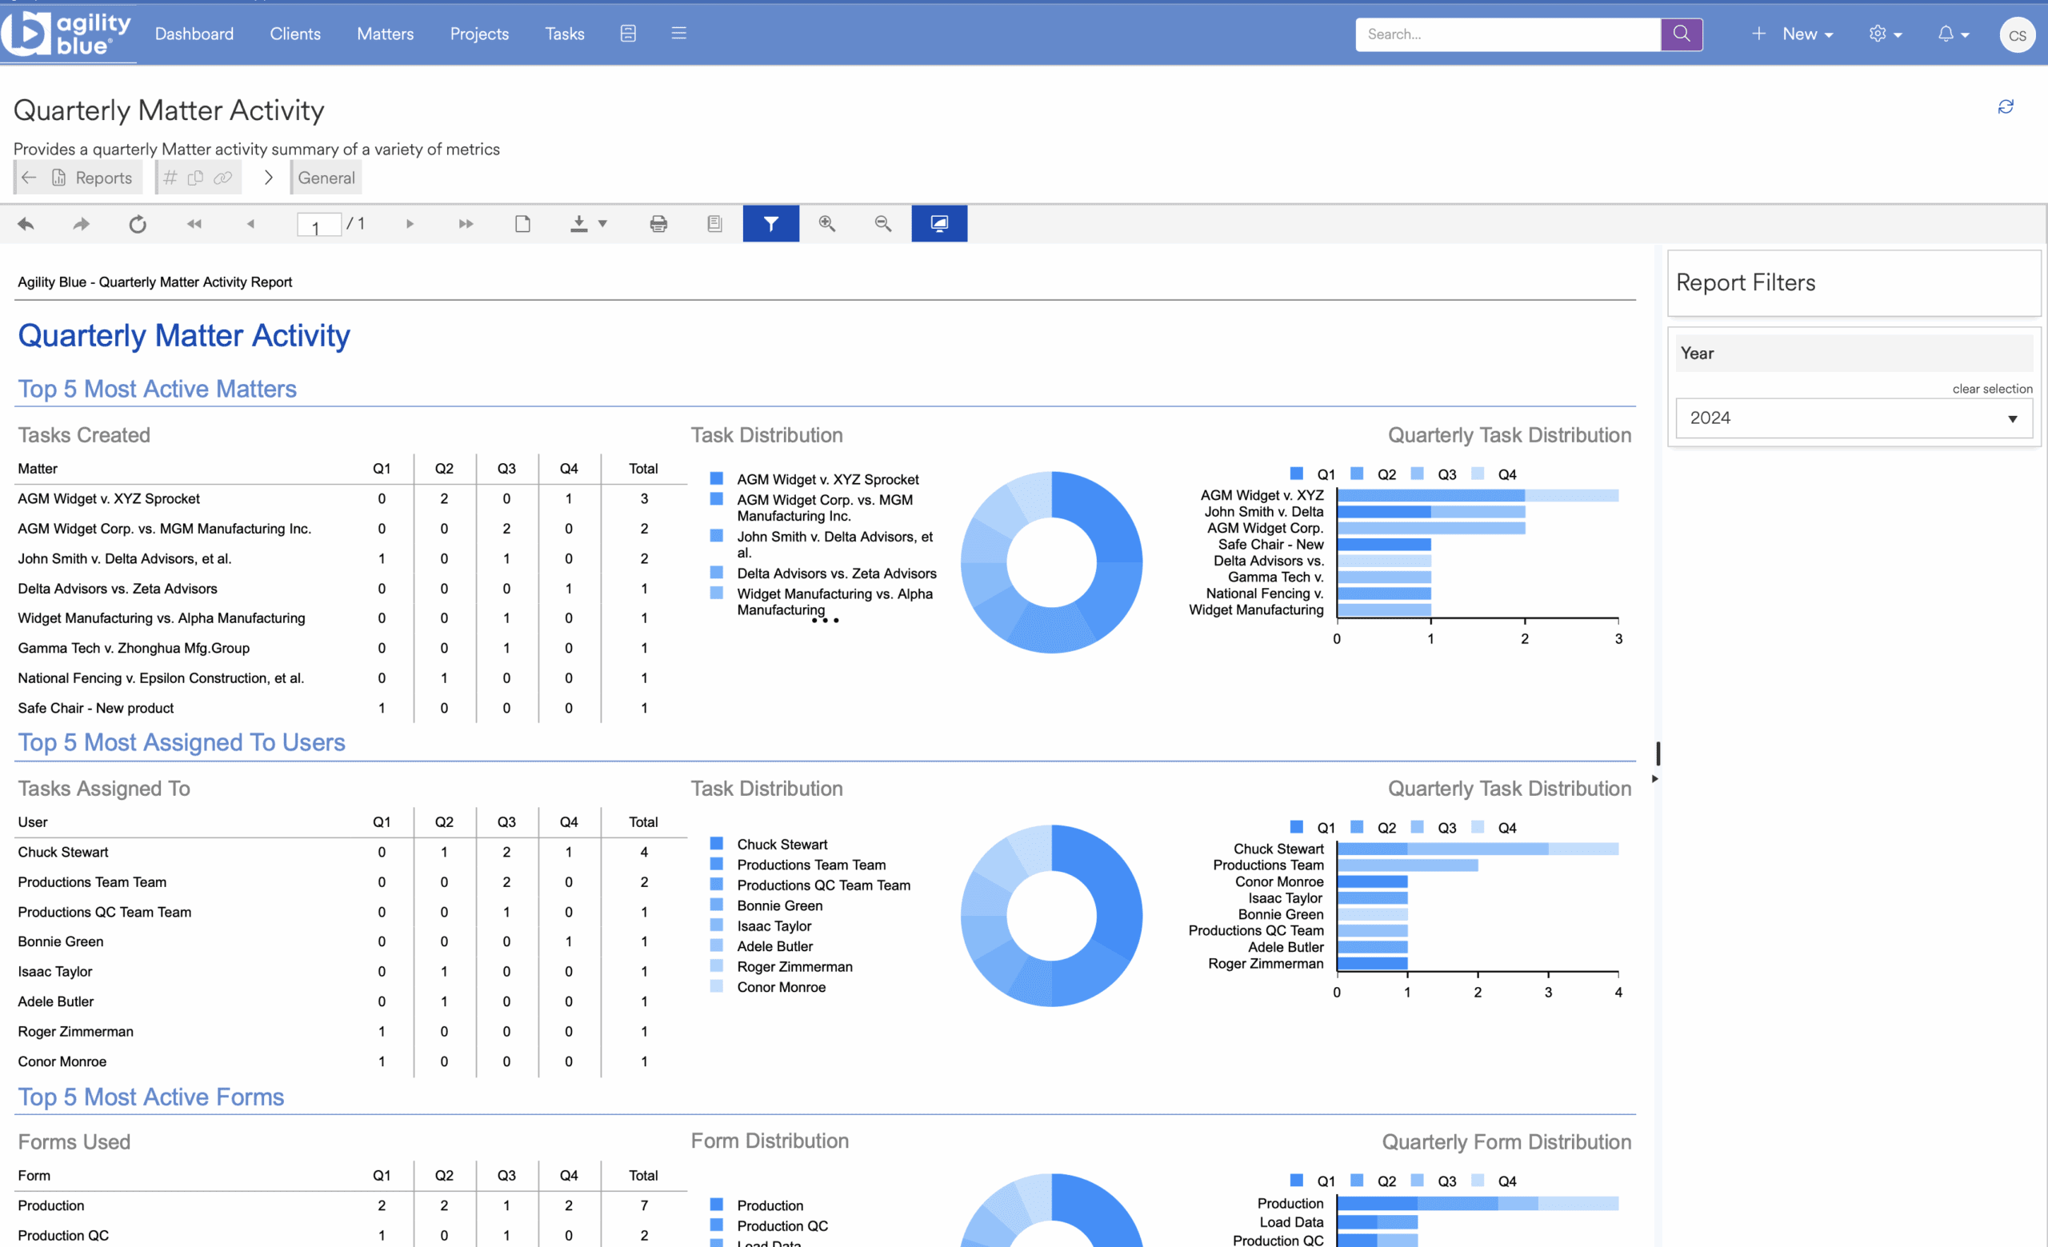2048x1247 pixels.
Task: Click the print report icon
Action: 658,223
